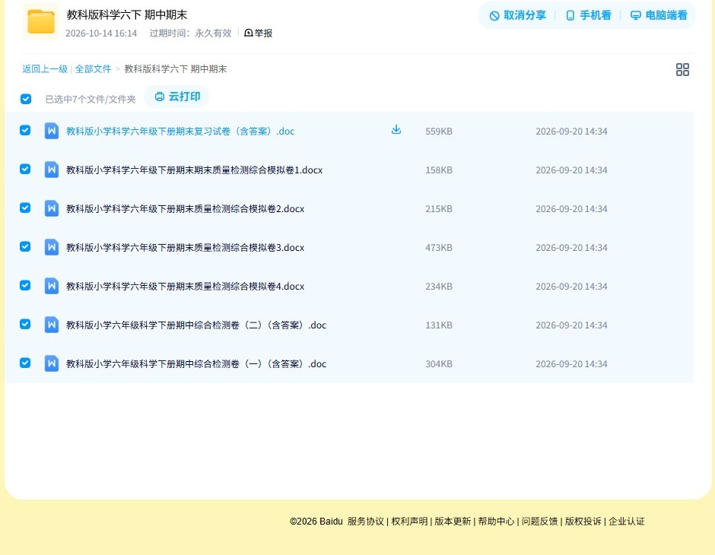This screenshot has height=555, width=715.
Task: Choose 手机看 to view on phone
Action: tap(588, 15)
